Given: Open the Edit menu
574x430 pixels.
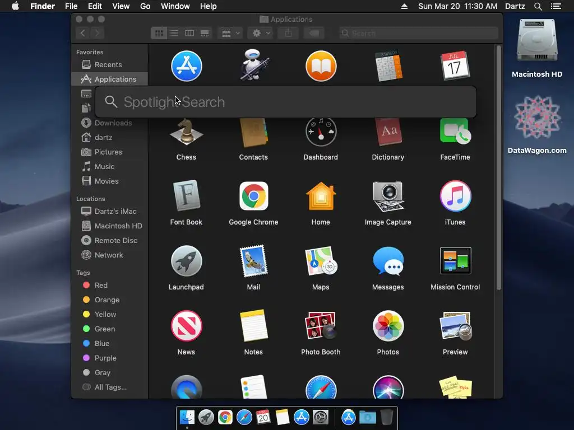Looking at the screenshot, I should (95, 6).
